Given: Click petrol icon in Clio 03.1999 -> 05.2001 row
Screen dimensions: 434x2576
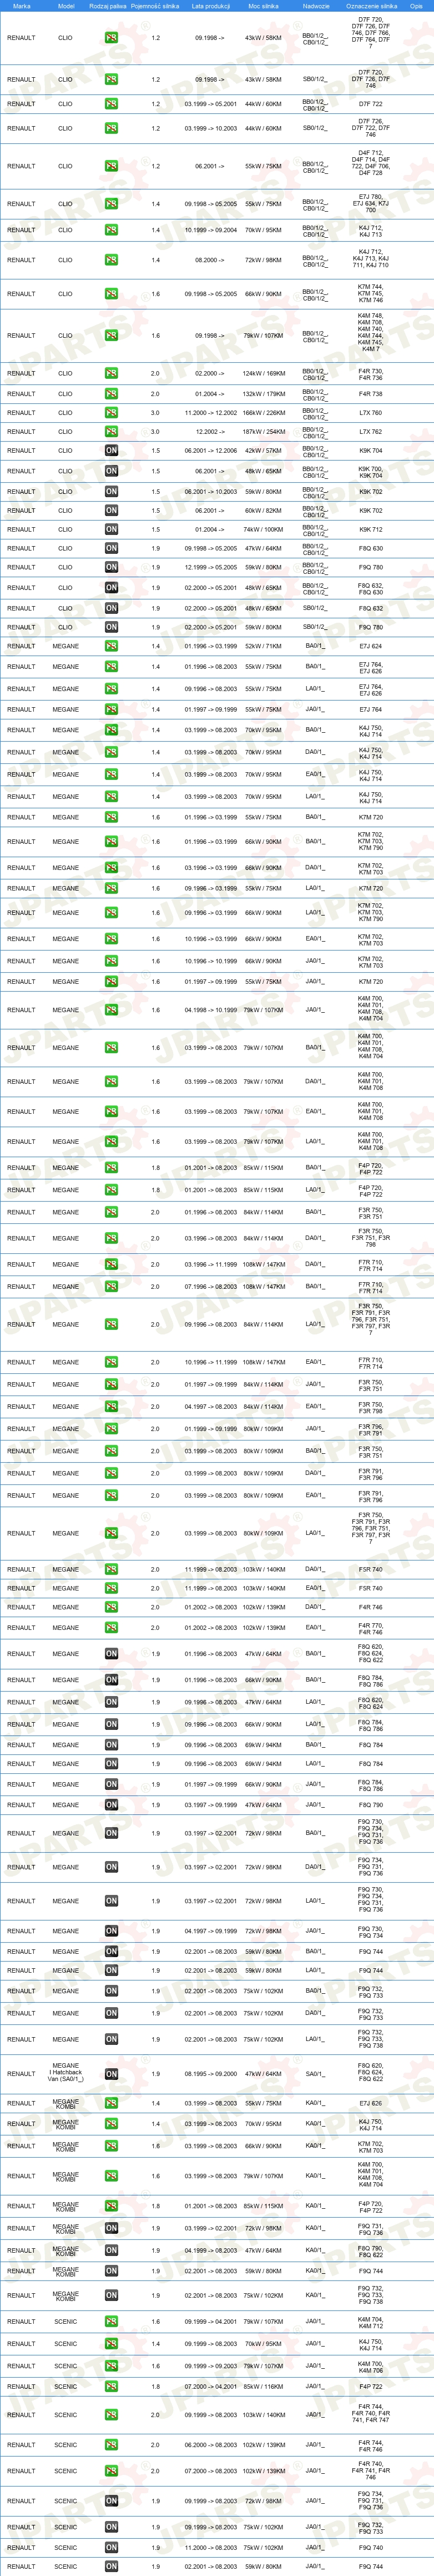Looking at the screenshot, I should point(111,104).
